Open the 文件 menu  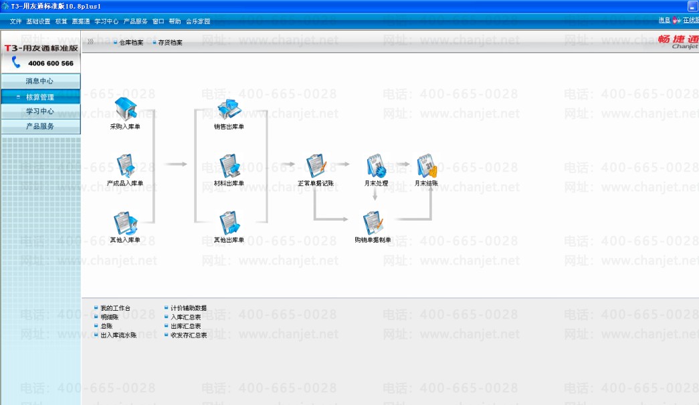tap(15, 21)
